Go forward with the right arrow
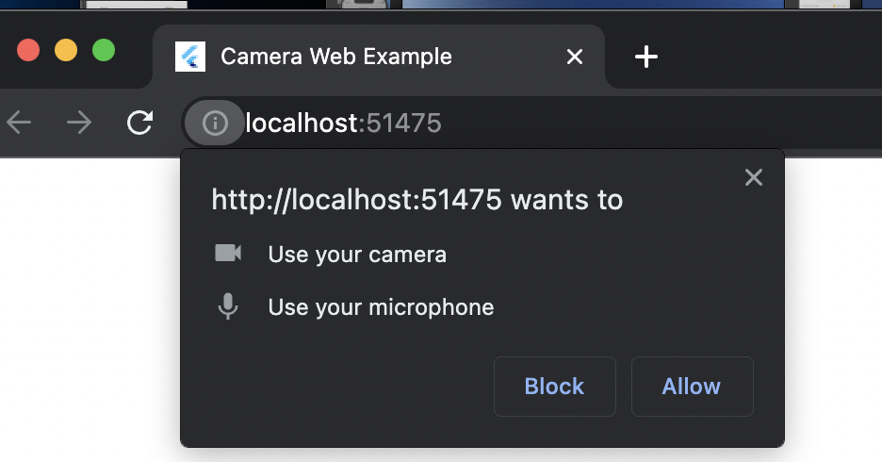882x462 pixels. click(x=79, y=123)
